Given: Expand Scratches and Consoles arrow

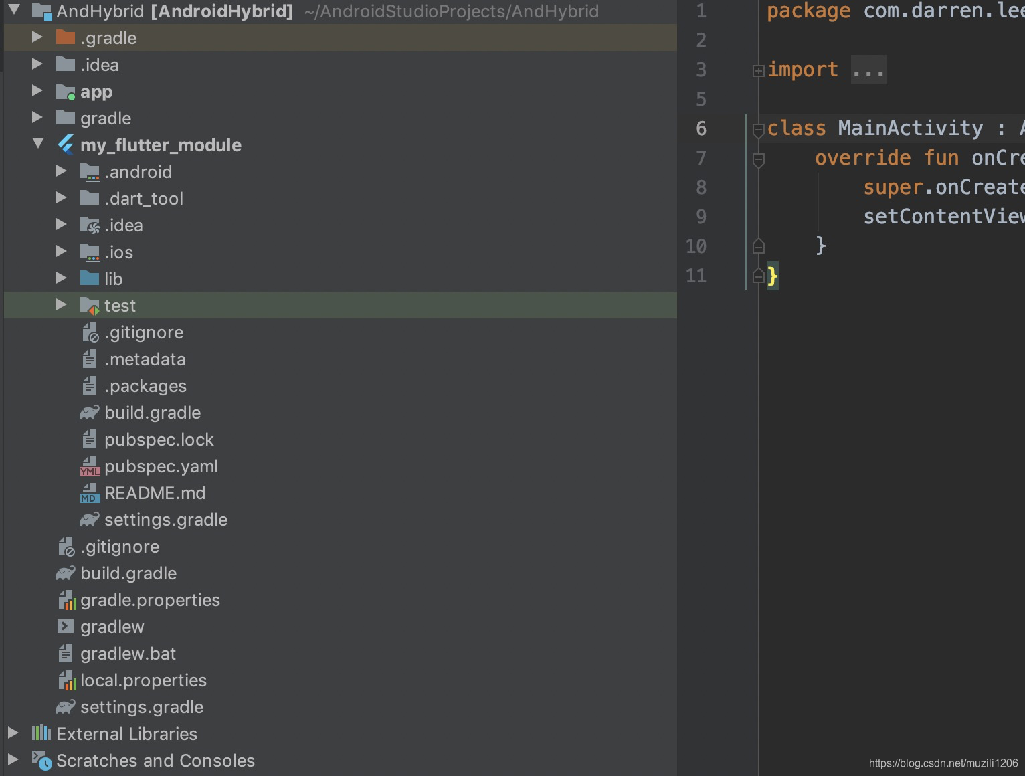Looking at the screenshot, I should coord(13,760).
